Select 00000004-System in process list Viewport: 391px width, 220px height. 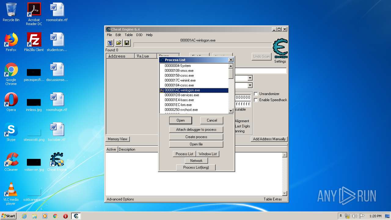[x=194, y=66]
